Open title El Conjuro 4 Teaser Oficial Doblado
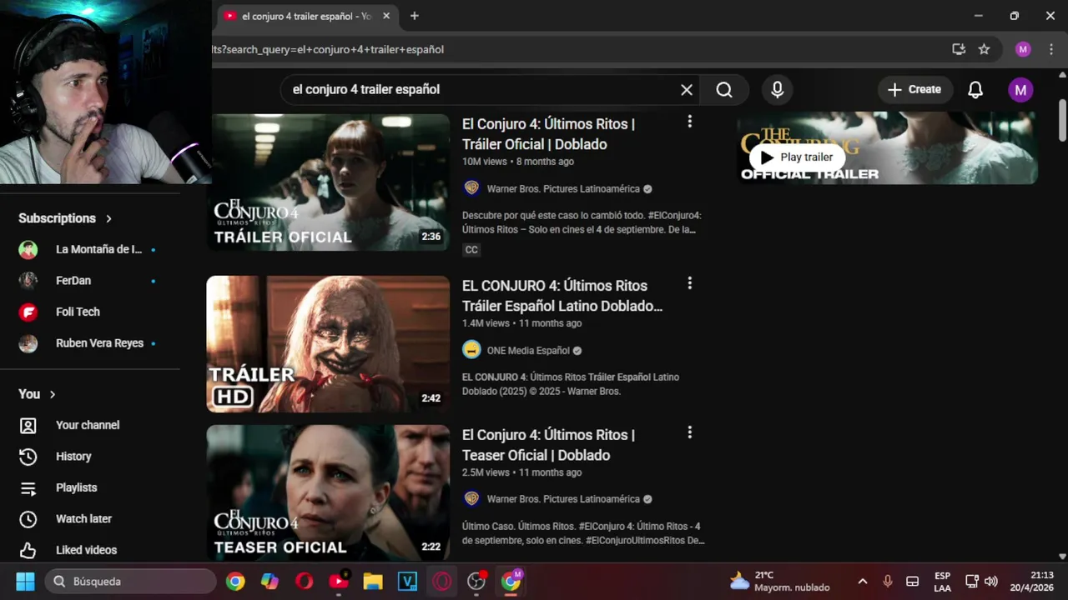Screen dimensions: 1068x600 (549, 445)
